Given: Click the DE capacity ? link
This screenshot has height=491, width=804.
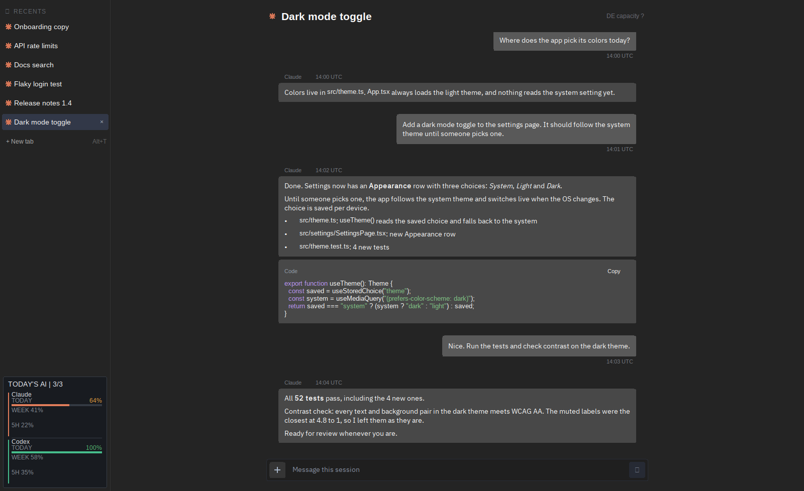Looking at the screenshot, I should [625, 16].
